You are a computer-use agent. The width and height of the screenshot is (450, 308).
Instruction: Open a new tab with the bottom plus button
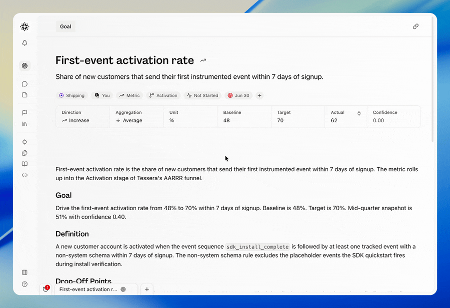pos(147,289)
